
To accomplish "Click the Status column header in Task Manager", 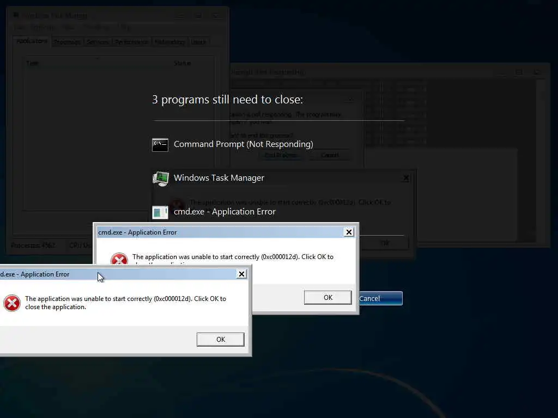I will click(183, 63).
